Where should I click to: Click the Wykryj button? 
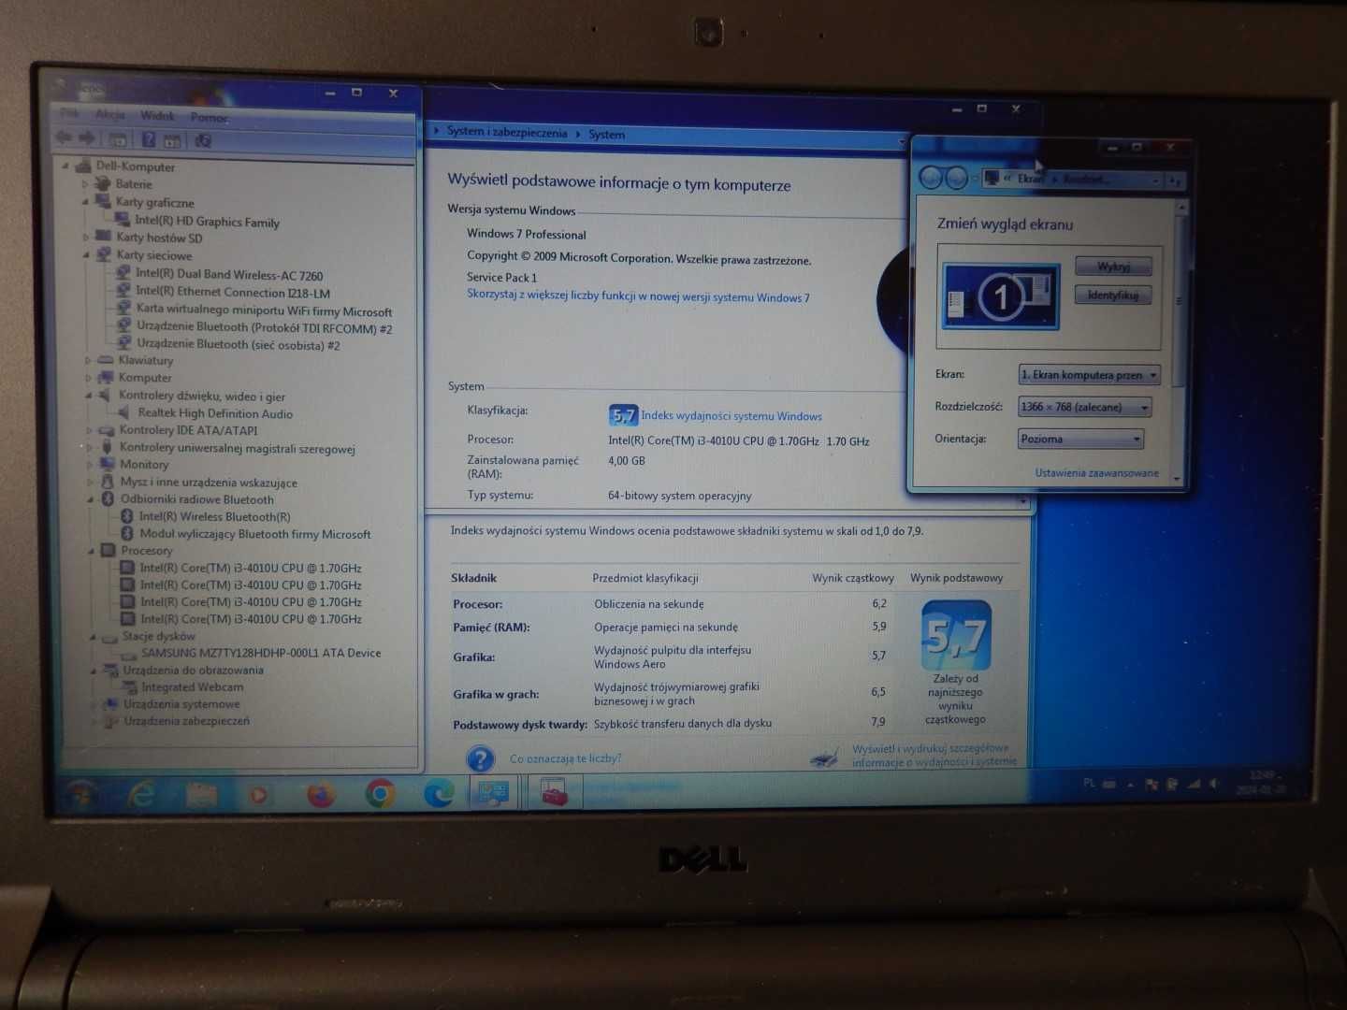click(x=1113, y=267)
